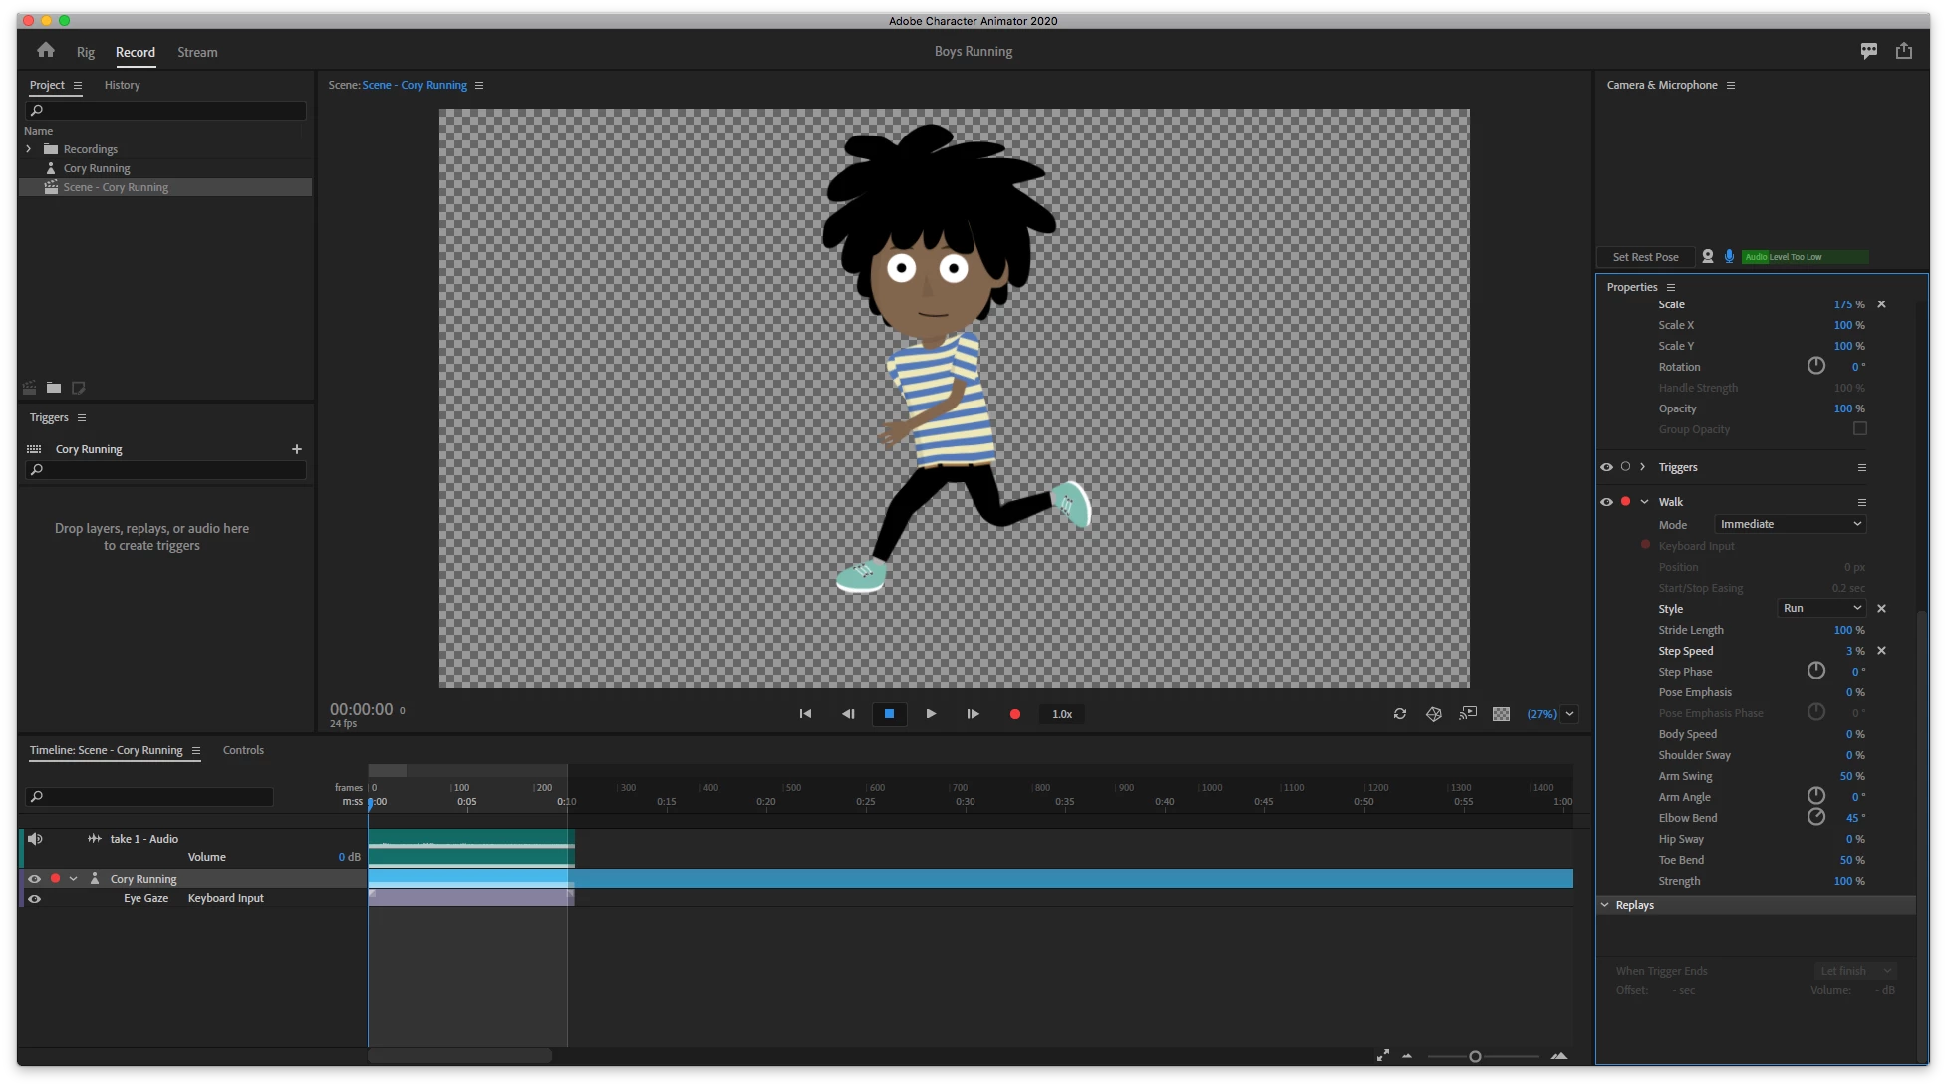
Task: Open the History tab
Action: tap(123, 86)
